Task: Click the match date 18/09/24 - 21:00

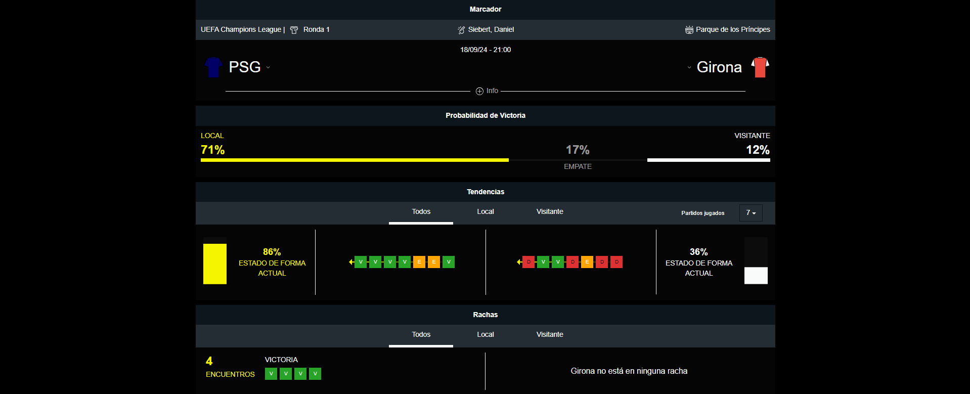Action: click(x=486, y=50)
